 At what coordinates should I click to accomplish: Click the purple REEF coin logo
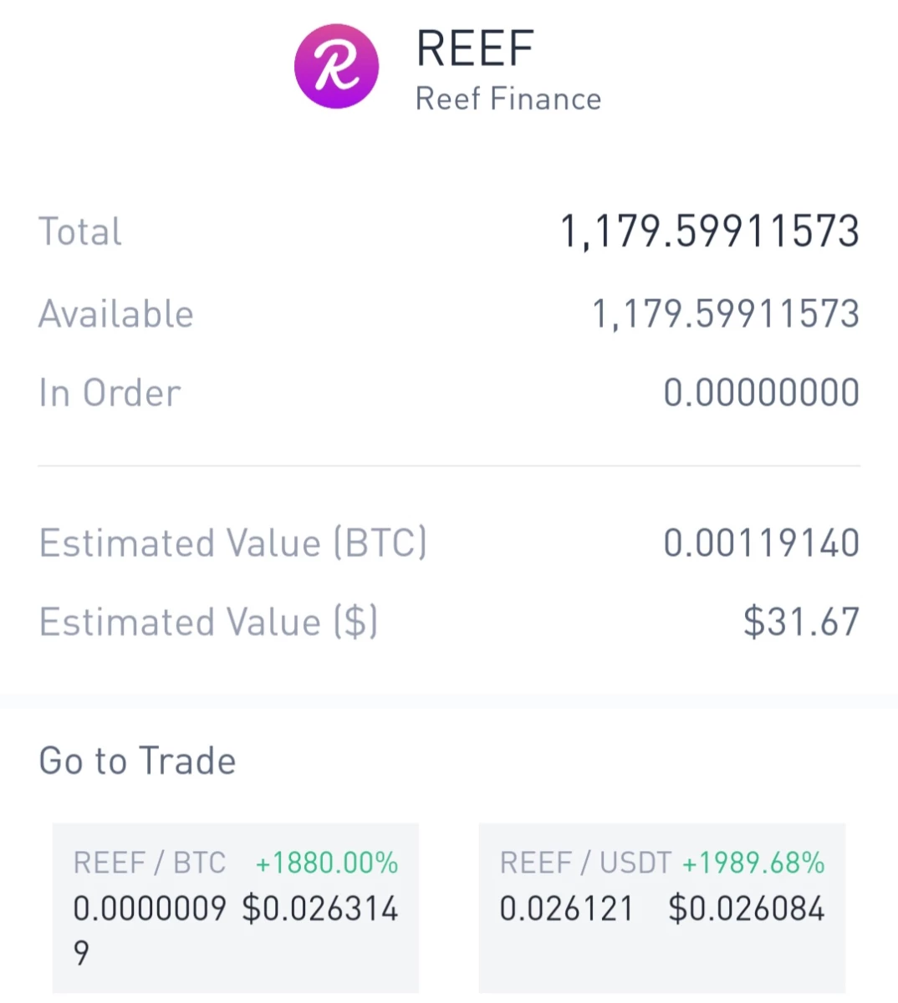pyautogui.click(x=336, y=66)
